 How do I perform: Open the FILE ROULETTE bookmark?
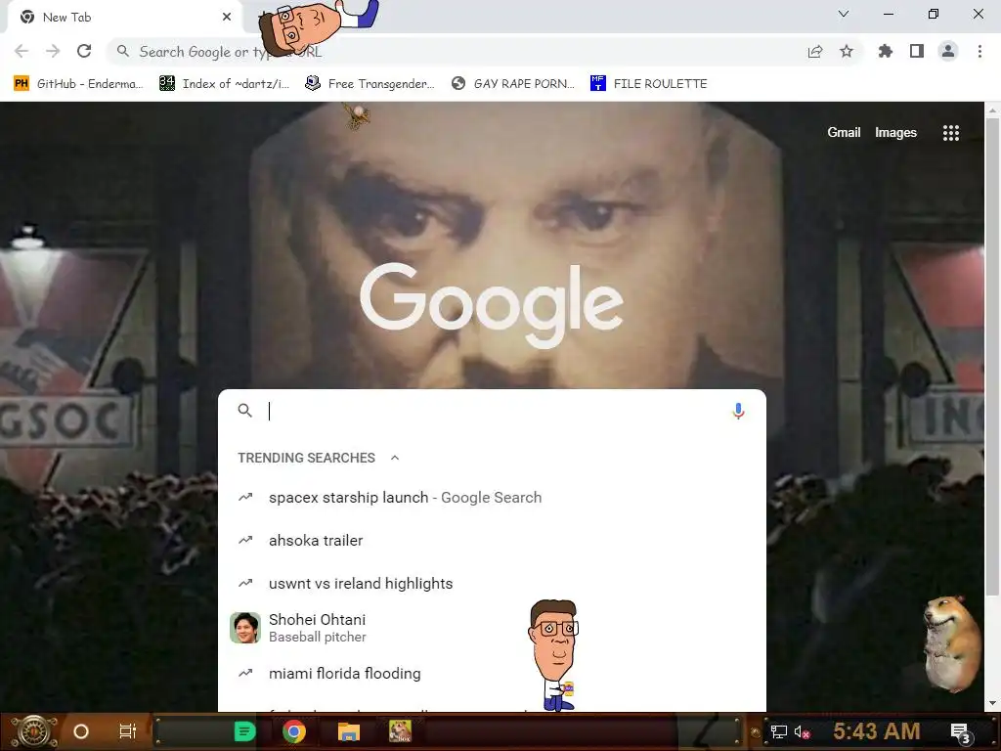tap(649, 84)
